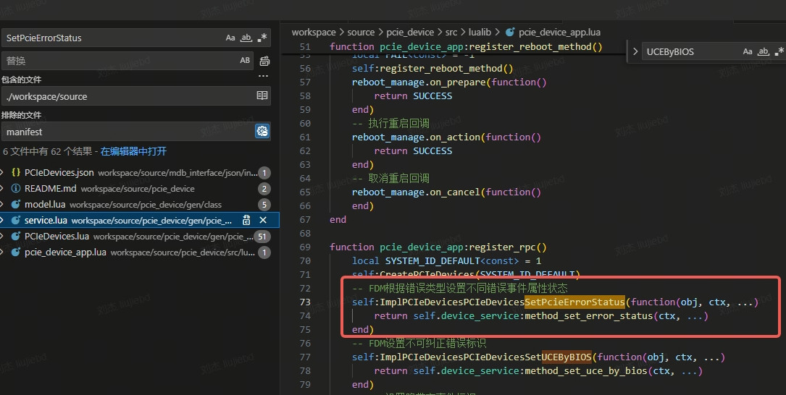This screenshot has width=786, height=395.
Task: Toggle Match Case in sidebar search
Action: tap(230, 38)
